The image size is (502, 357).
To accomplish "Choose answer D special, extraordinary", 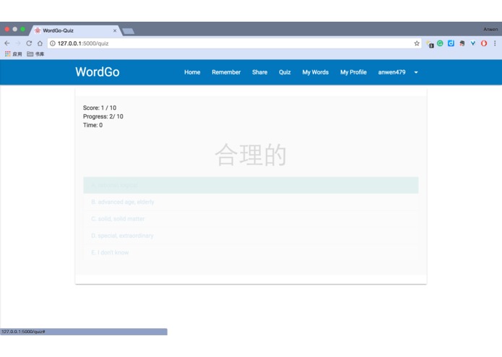I will (x=251, y=236).
